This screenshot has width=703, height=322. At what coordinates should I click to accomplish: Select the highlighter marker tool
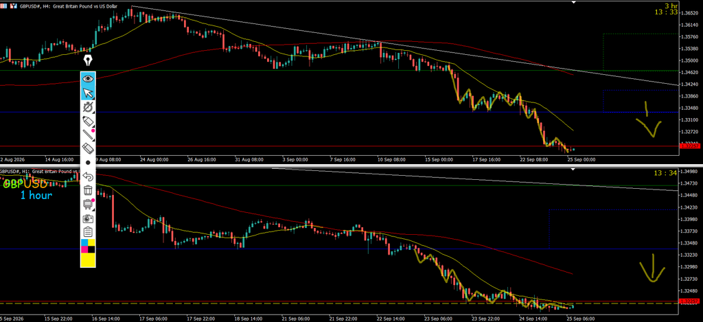88,121
